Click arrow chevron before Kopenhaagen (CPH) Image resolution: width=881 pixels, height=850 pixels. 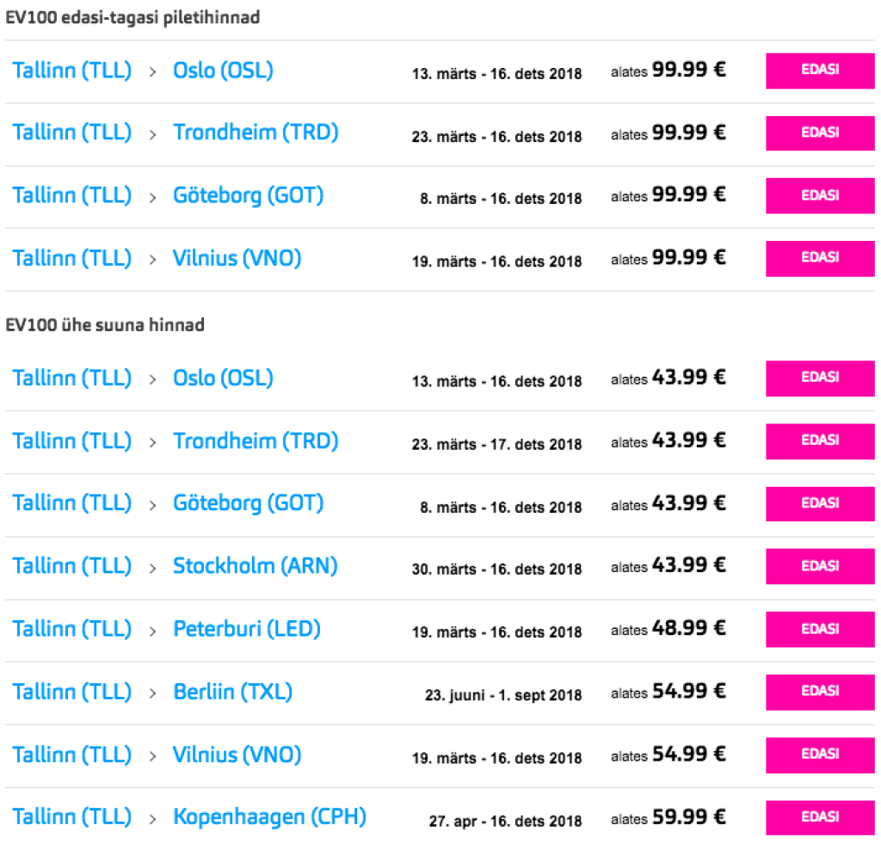coord(153,818)
